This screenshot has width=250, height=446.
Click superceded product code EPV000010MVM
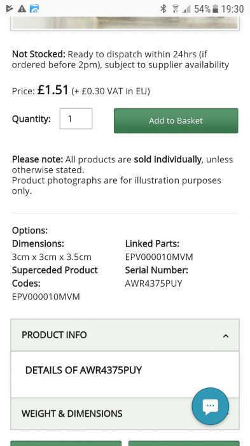[46, 297]
